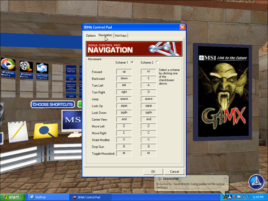Select the Scheme 2 radio button

pos(157,62)
